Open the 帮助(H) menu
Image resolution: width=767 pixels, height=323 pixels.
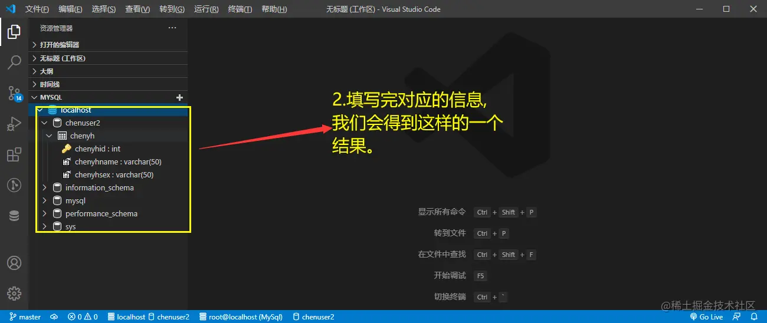pyautogui.click(x=274, y=9)
